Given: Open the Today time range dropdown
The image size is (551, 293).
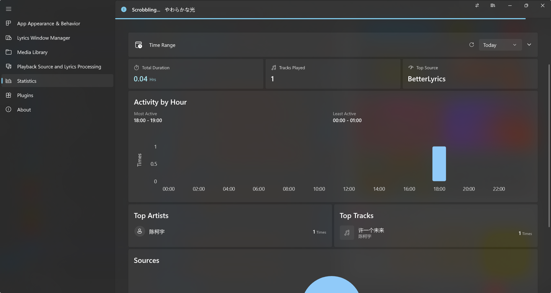Looking at the screenshot, I should (500, 45).
